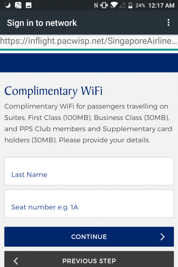Tap the charging battery icon
The image size is (178, 267).
pos(130,5)
